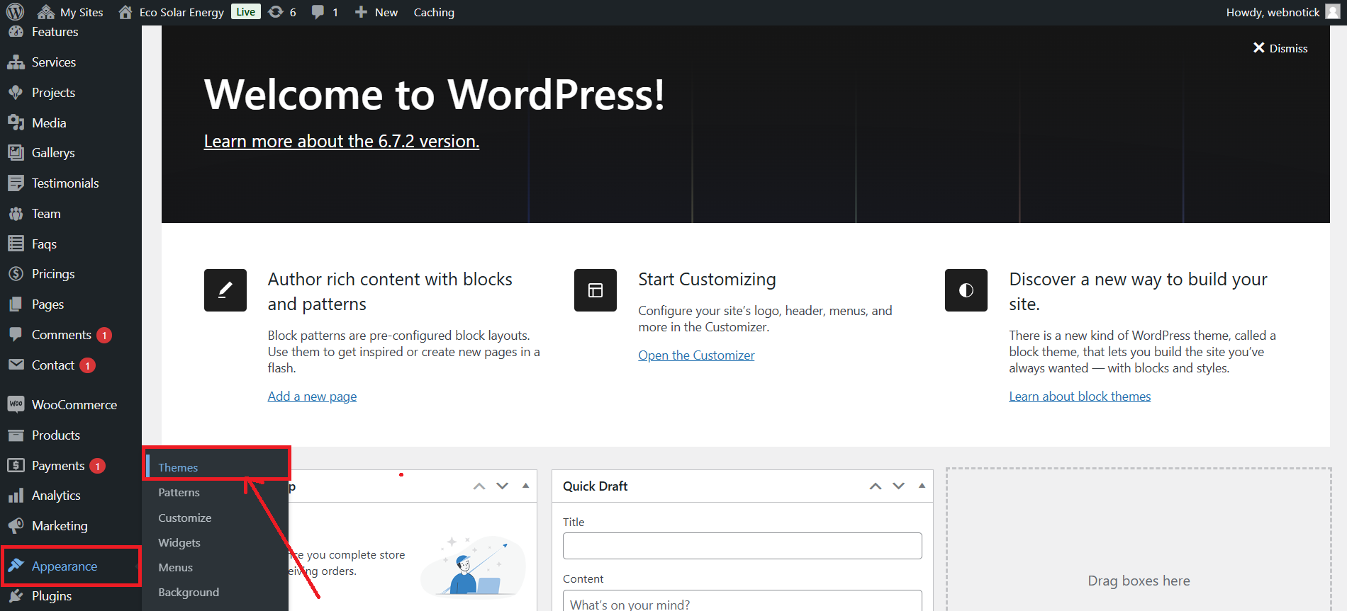Click the Open the Customizer link
The width and height of the screenshot is (1347, 611).
695,355
